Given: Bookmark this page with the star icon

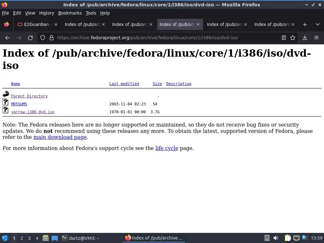Looking at the screenshot, I should point(293,38).
